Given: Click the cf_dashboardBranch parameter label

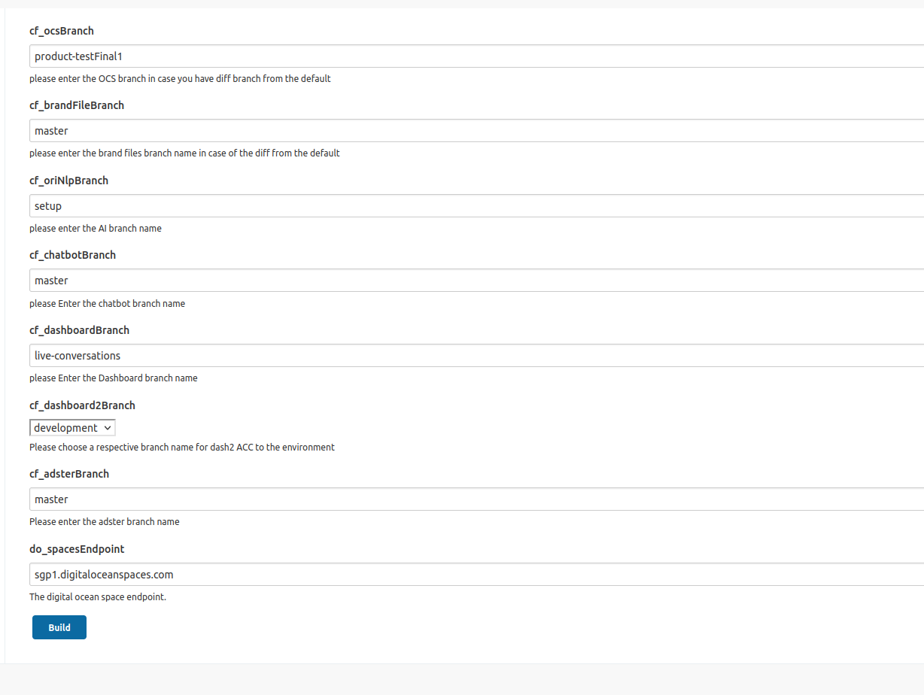Looking at the screenshot, I should click(79, 330).
